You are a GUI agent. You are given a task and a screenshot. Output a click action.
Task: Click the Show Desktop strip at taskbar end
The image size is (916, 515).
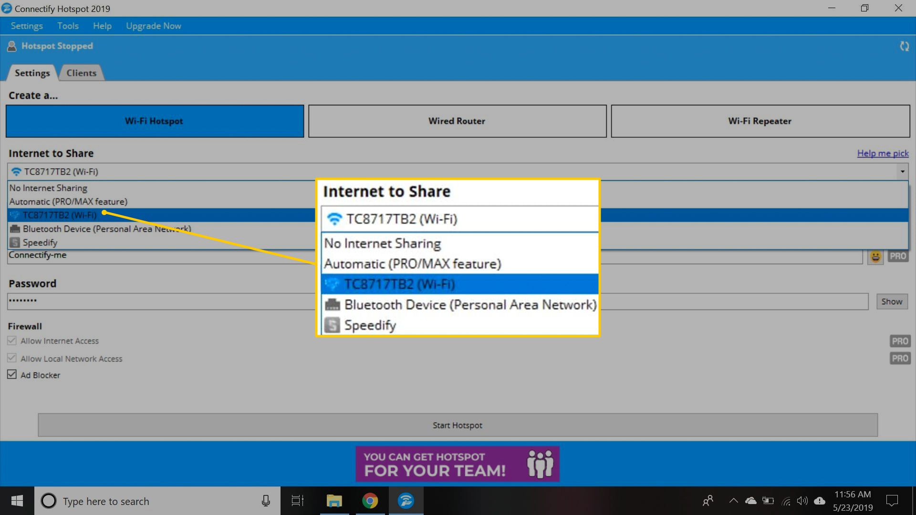[914, 501]
